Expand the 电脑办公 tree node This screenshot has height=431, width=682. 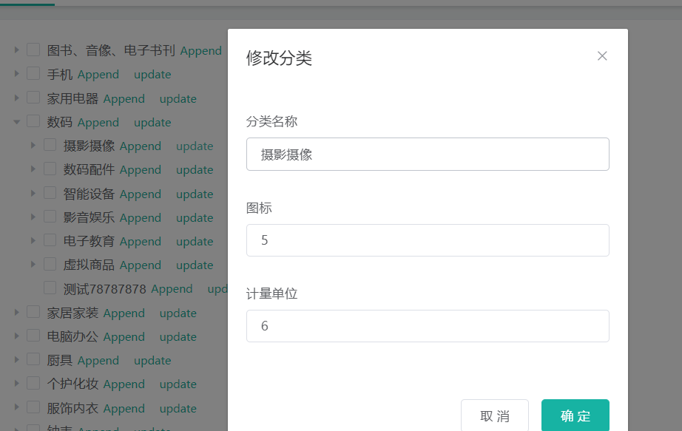tap(16, 336)
